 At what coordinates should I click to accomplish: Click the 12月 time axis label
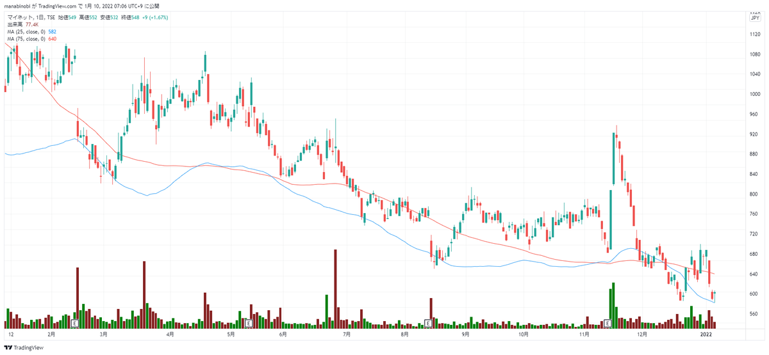tap(643, 334)
